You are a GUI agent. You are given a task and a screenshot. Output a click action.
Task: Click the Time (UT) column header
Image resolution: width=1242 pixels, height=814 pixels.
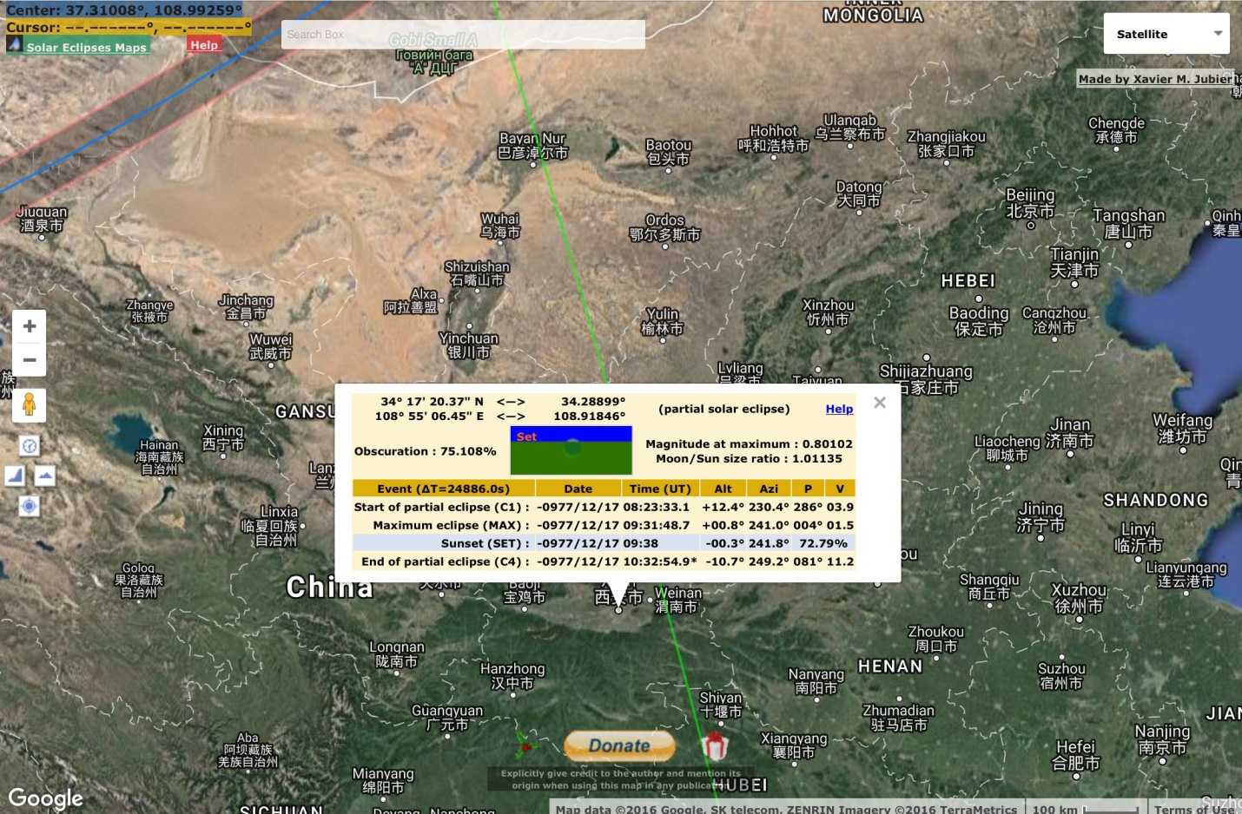pos(660,489)
